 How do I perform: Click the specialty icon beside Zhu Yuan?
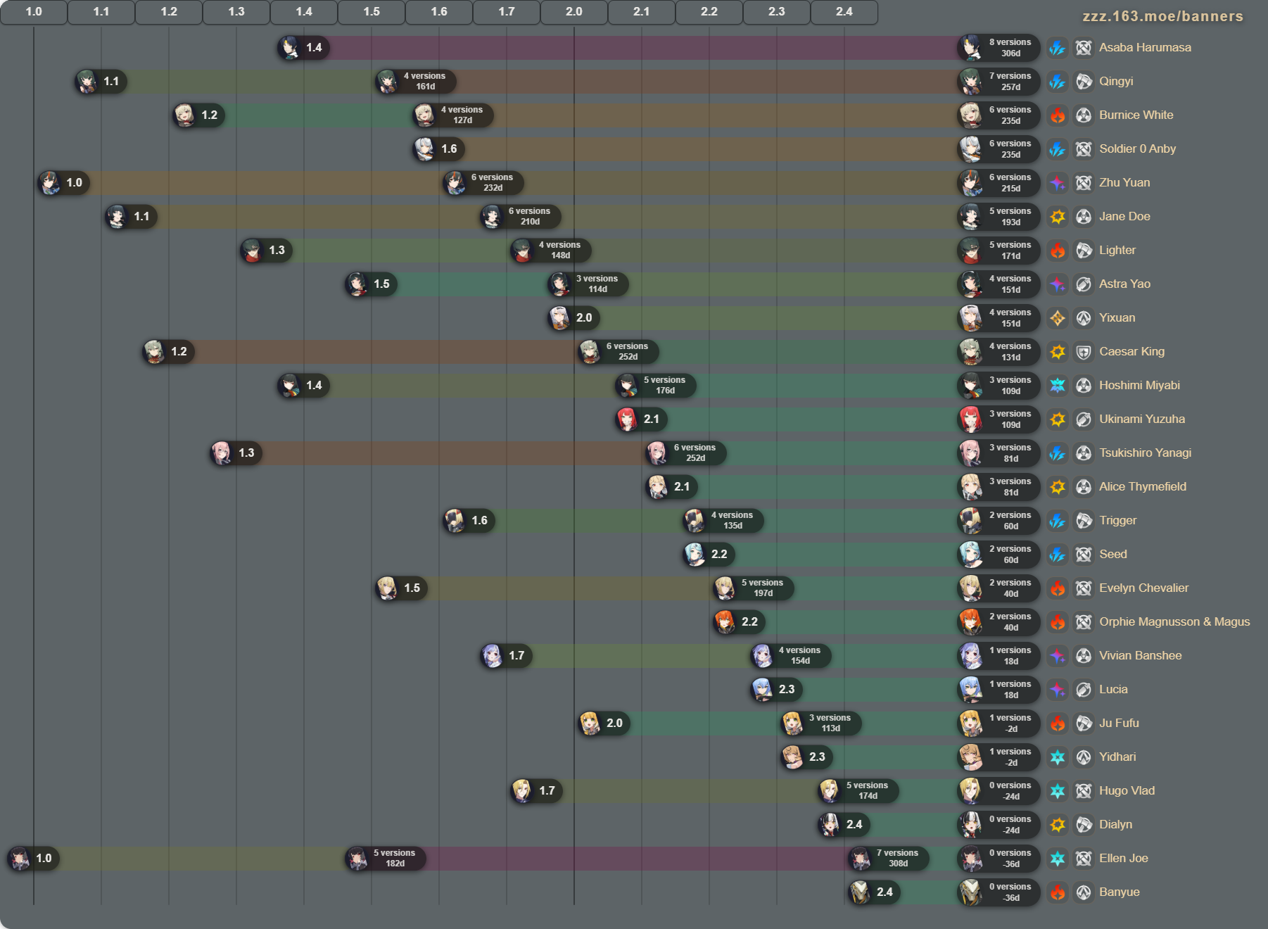pos(1084,183)
